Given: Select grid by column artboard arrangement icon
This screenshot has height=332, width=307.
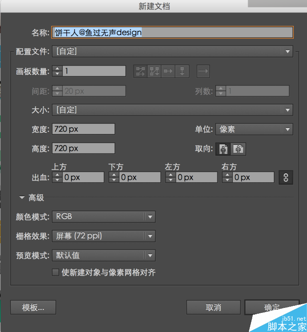Looking at the screenshot, I should [x=154, y=71].
